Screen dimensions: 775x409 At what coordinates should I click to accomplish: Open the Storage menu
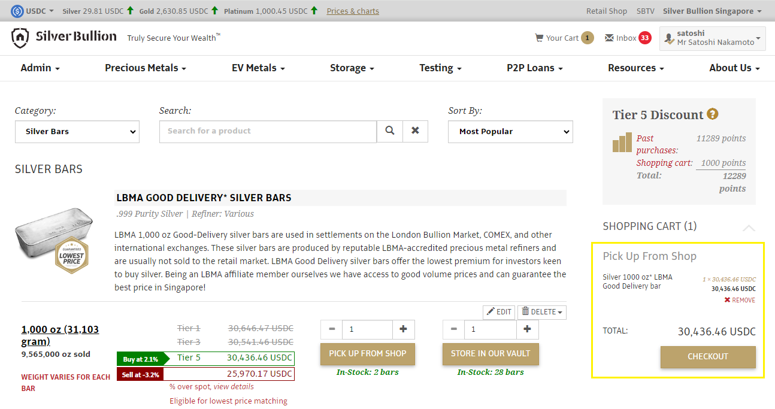pyautogui.click(x=352, y=68)
